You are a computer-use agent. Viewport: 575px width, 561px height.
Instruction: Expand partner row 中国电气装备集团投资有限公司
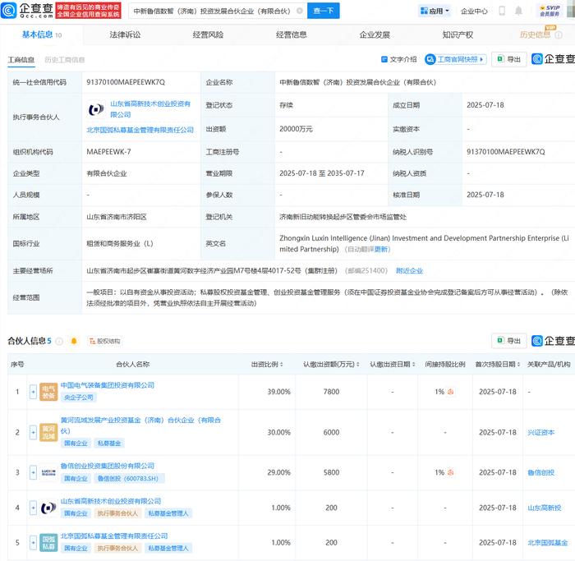(33, 392)
